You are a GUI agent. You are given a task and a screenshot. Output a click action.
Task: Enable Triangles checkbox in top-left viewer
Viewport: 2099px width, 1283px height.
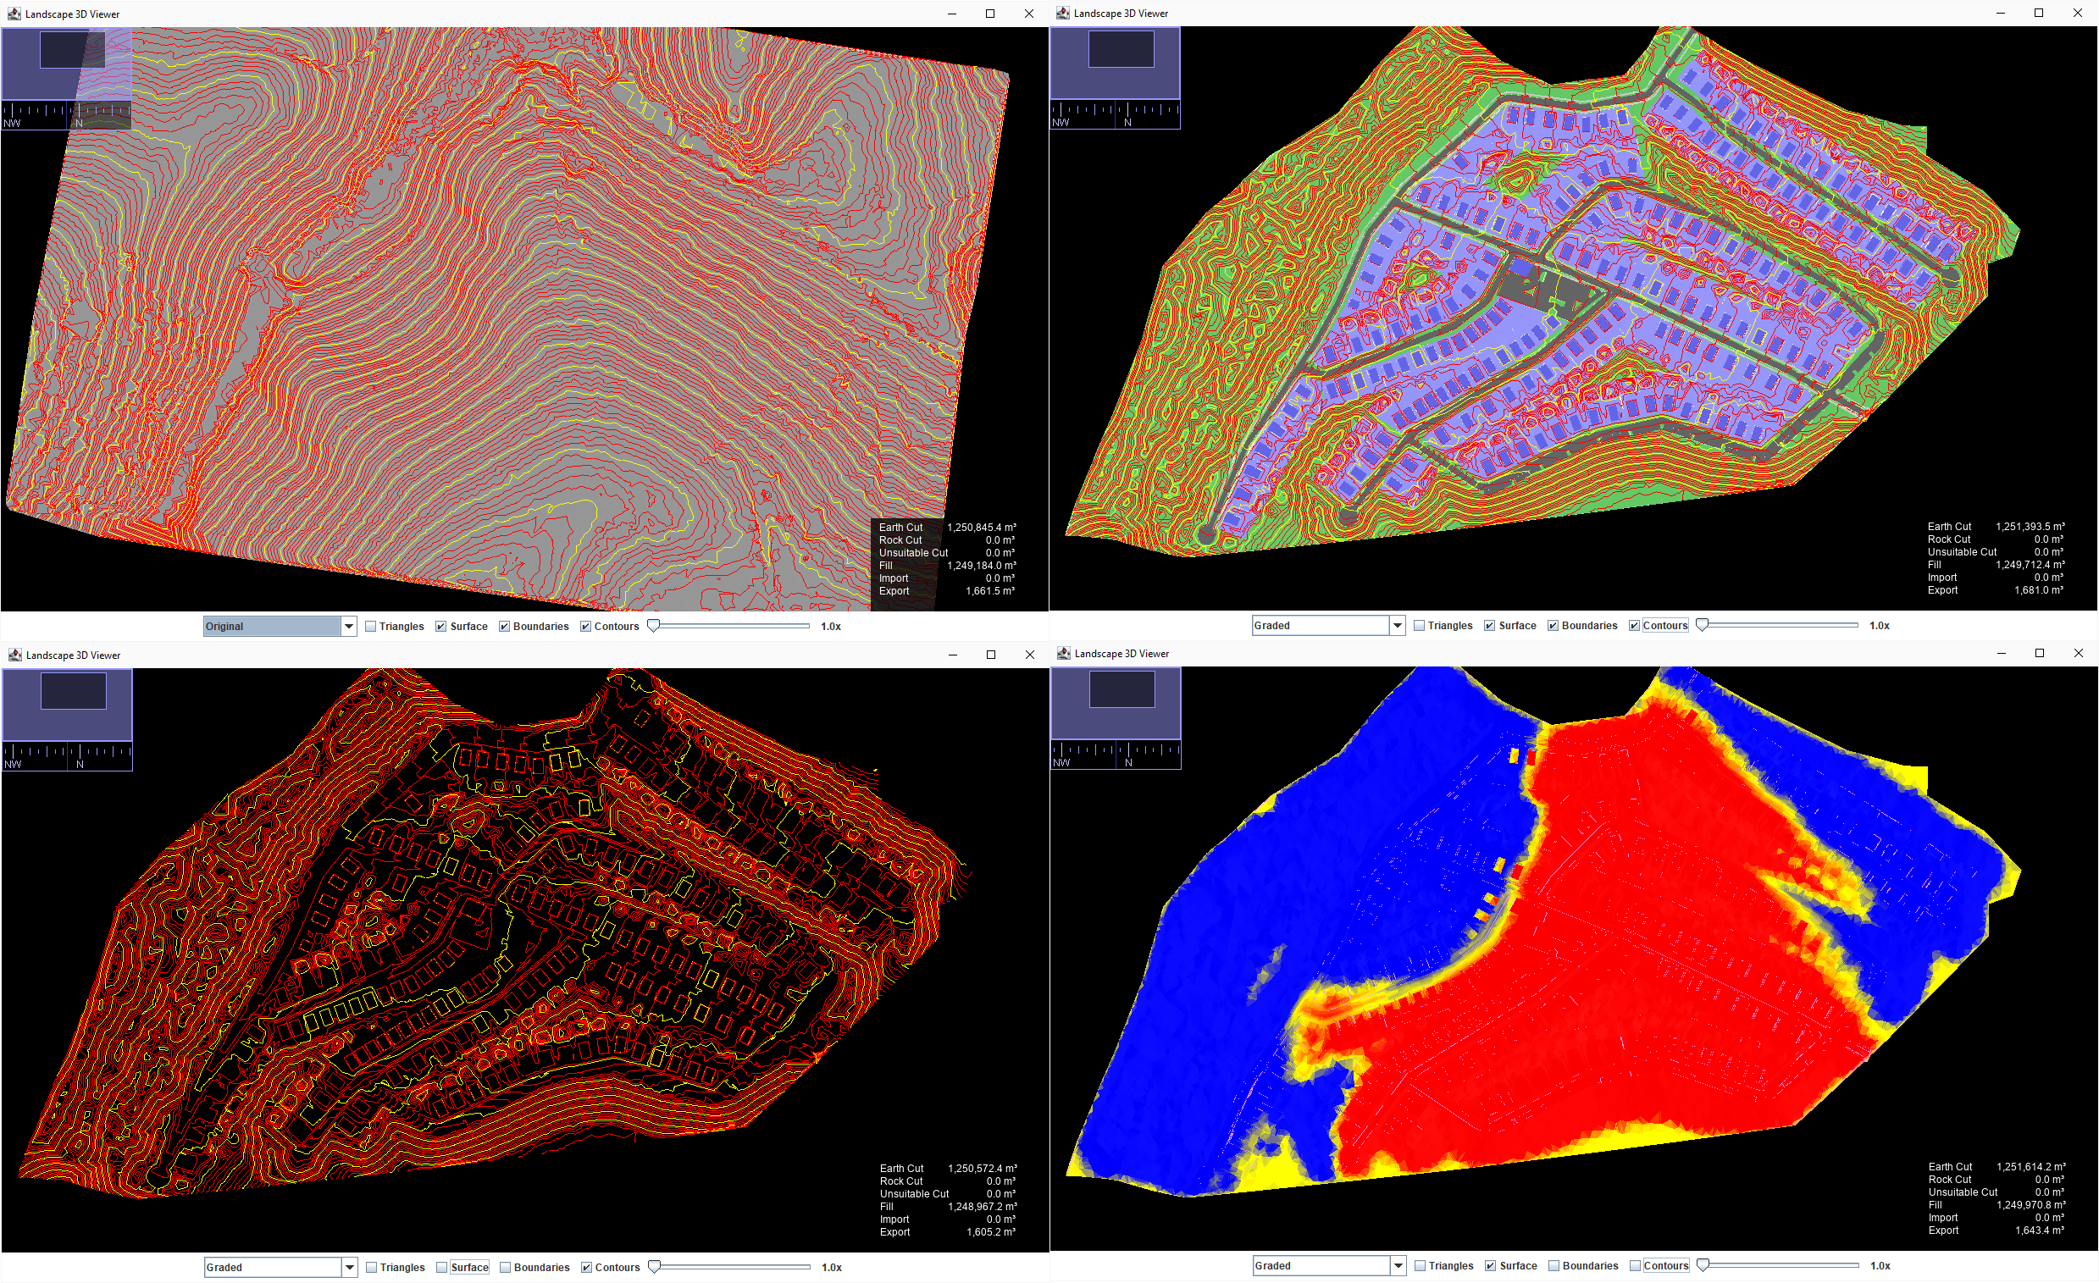tap(370, 626)
